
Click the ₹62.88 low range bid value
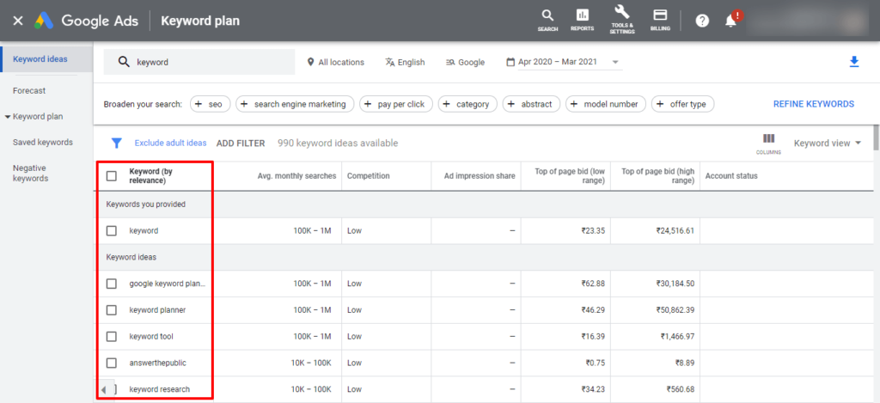click(593, 284)
